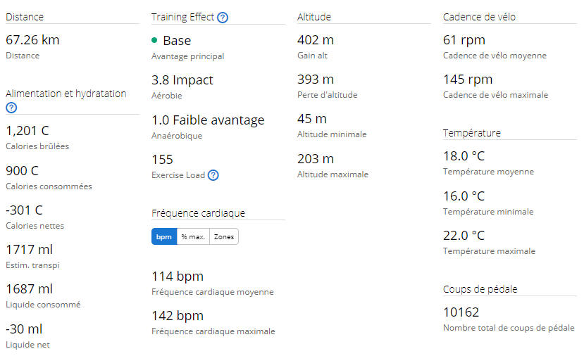Click the Fréquence cardiaque section heading
Image resolution: width=584 pixels, height=356 pixels.
click(198, 213)
